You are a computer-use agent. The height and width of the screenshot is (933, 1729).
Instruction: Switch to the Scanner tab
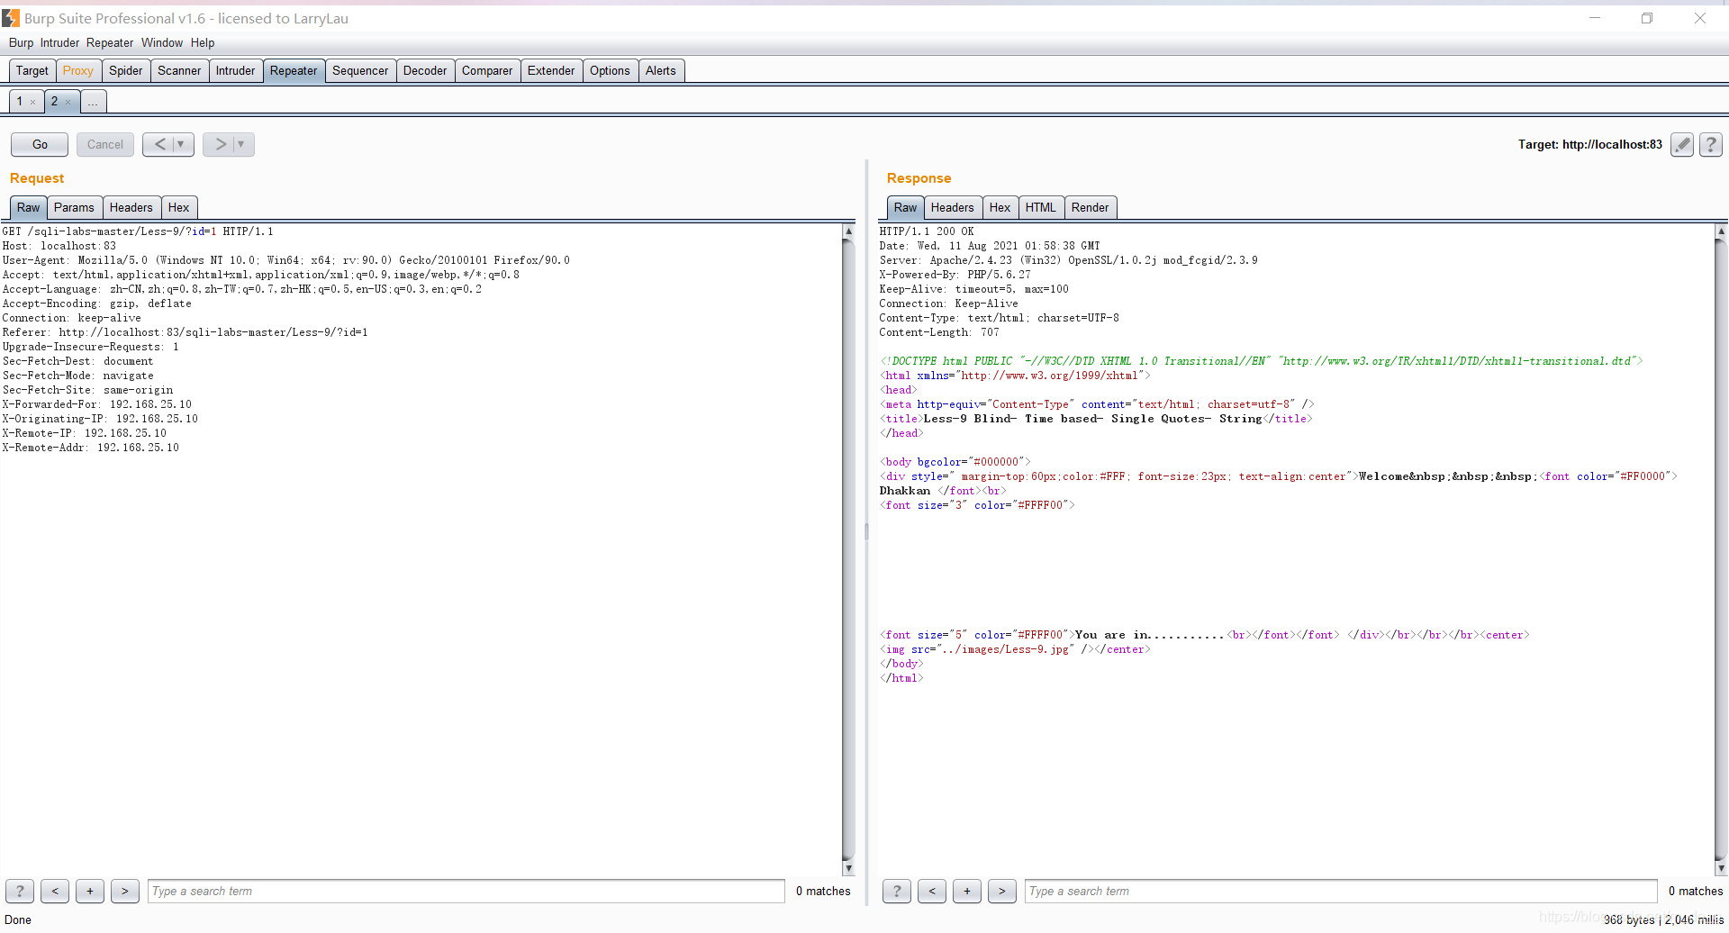click(x=179, y=71)
